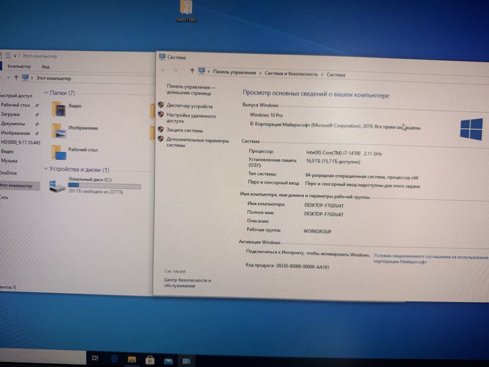Select OneDrive in navigation pane
This screenshot has height=367, width=489.
tap(8, 173)
